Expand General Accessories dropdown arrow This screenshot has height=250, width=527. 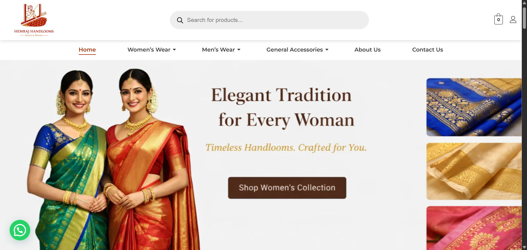coord(327,50)
